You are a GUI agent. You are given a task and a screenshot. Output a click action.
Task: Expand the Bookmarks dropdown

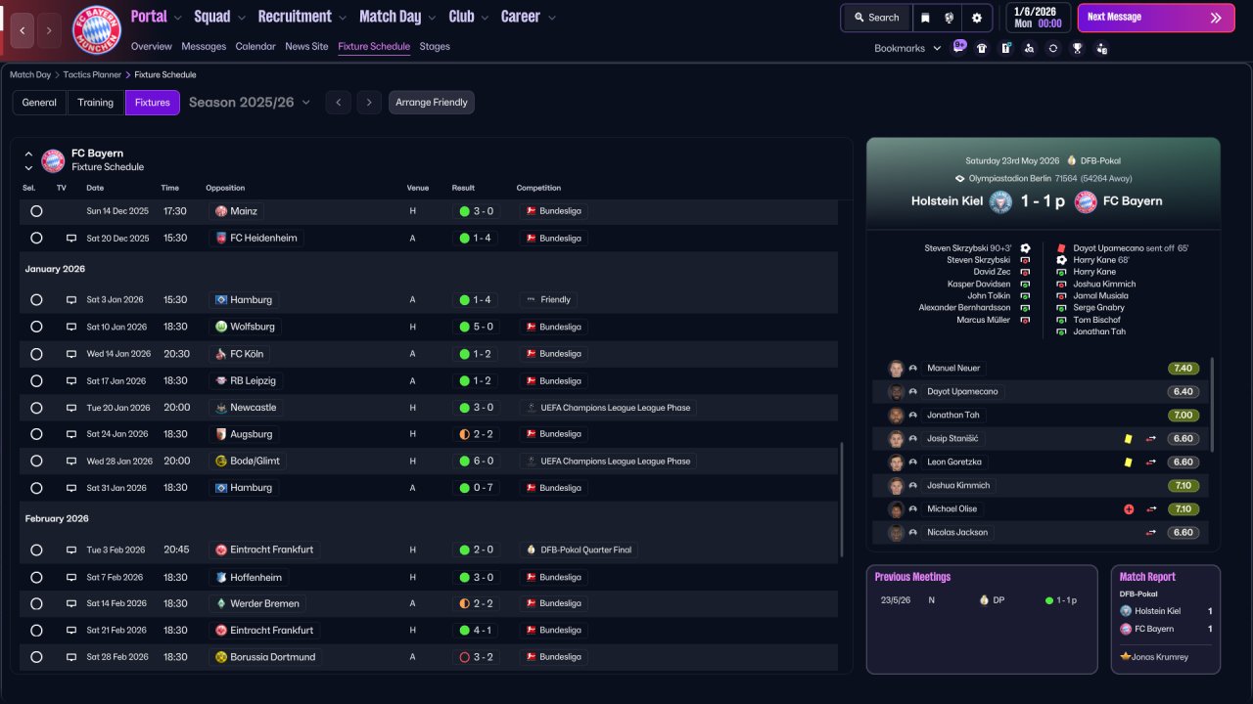click(906, 48)
